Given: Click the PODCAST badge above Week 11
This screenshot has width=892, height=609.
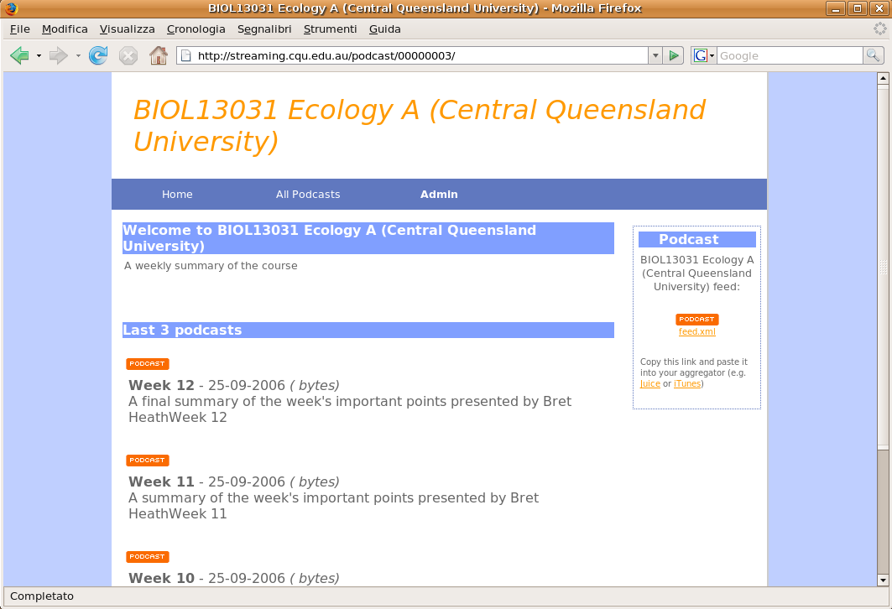Looking at the screenshot, I should (147, 460).
